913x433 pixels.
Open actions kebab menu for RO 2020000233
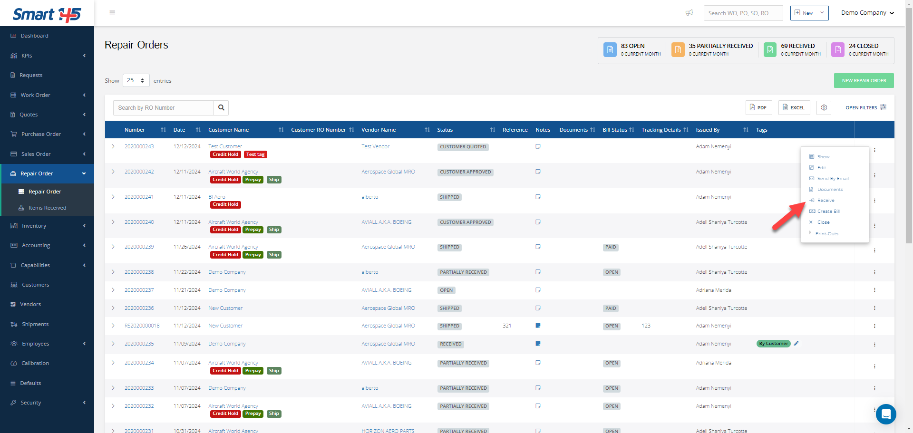[x=874, y=388]
